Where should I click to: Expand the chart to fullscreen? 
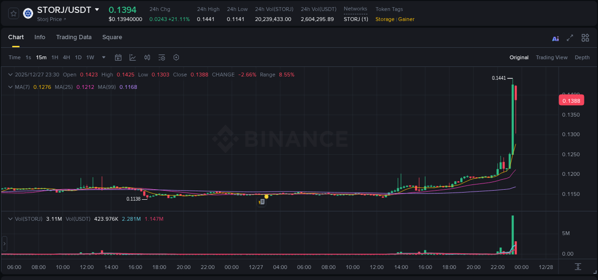570,38
